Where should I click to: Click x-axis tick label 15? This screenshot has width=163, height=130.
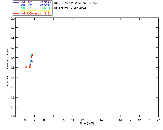(111, 120)
